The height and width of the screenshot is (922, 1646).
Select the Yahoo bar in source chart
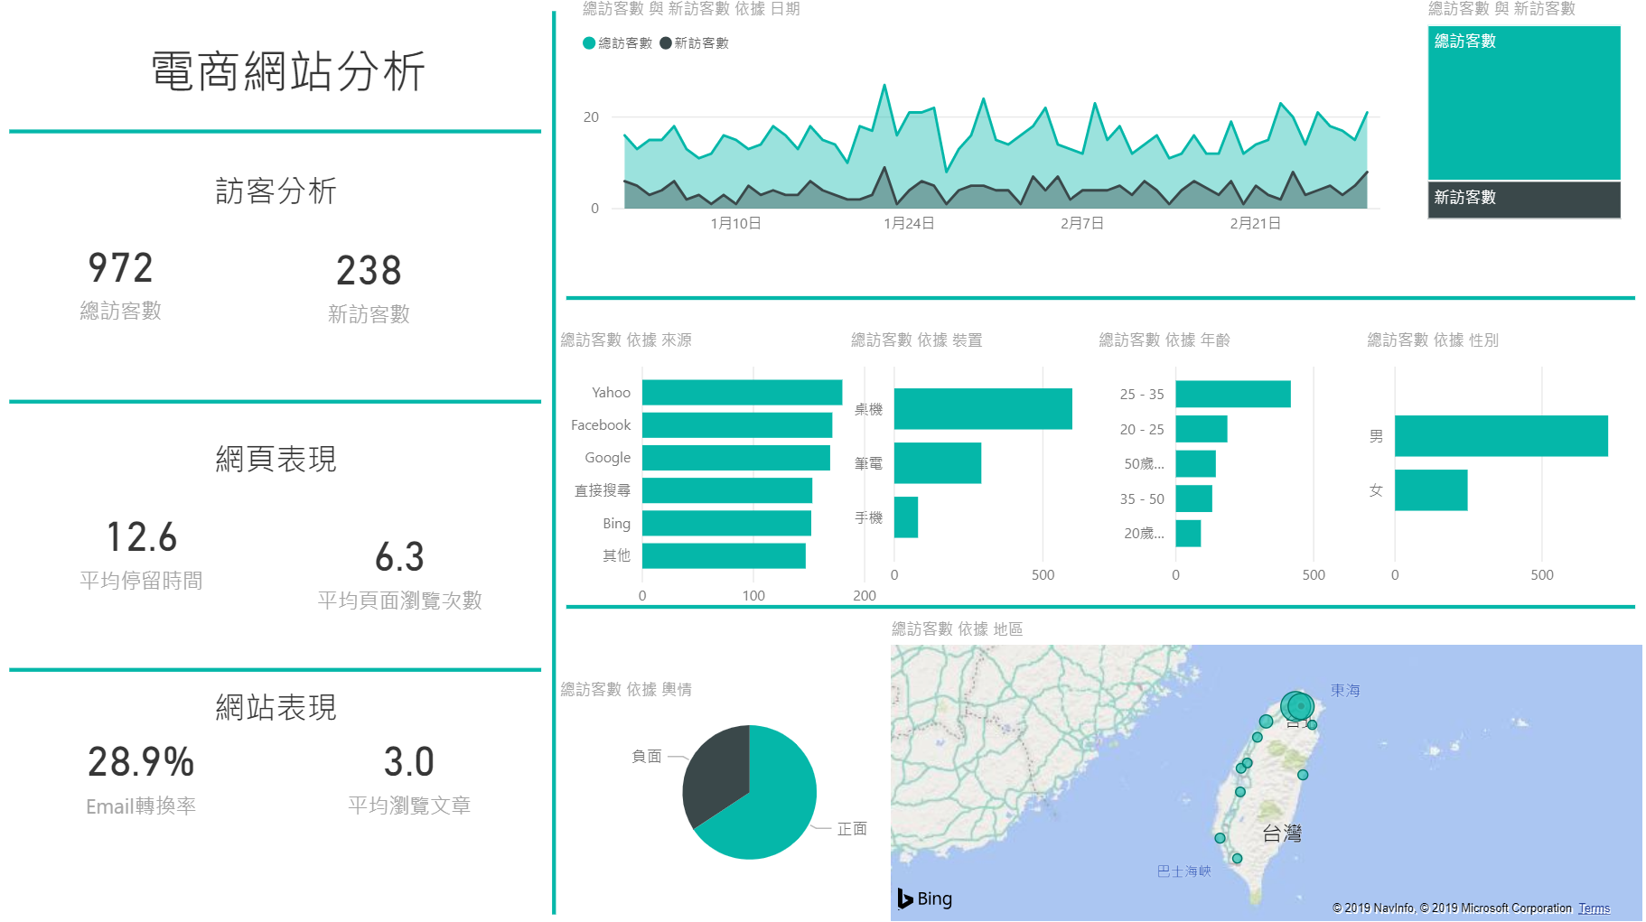(741, 393)
